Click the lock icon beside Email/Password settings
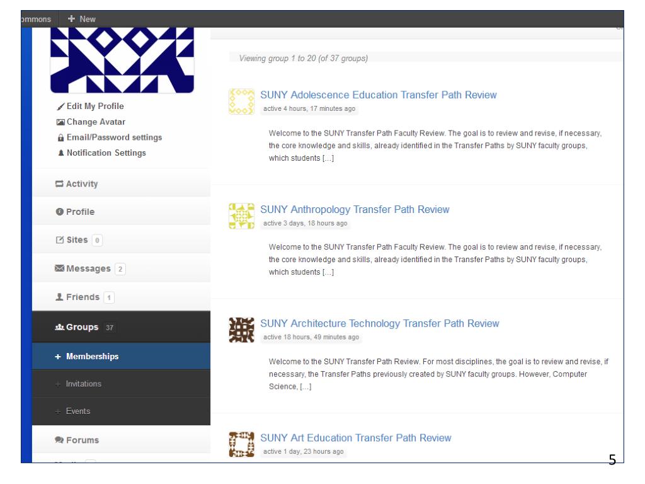645x484 pixels. [61, 137]
